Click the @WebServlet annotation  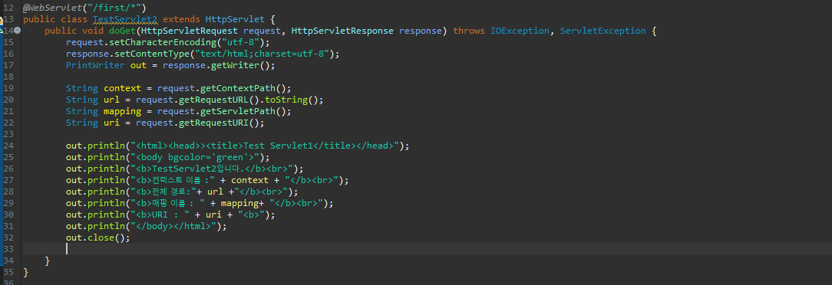(x=52, y=8)
